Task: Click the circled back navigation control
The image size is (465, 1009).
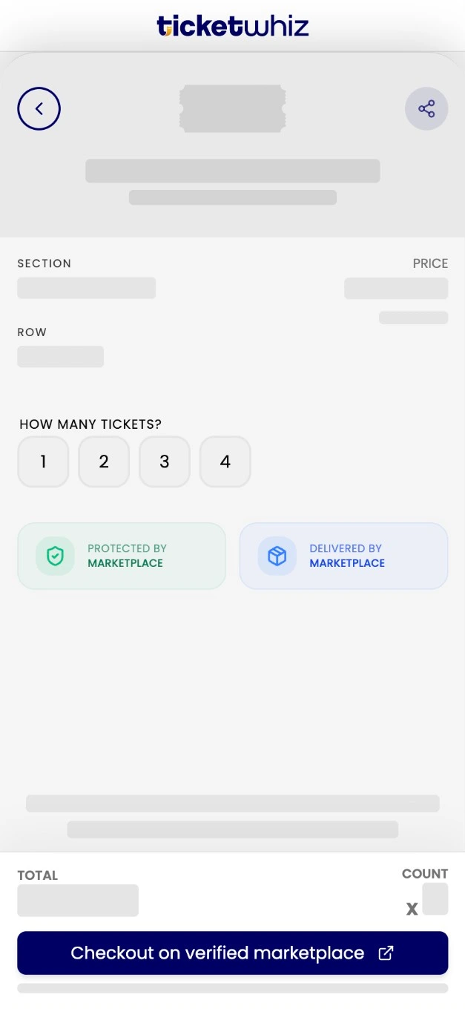Action: [x=39, y=108]
